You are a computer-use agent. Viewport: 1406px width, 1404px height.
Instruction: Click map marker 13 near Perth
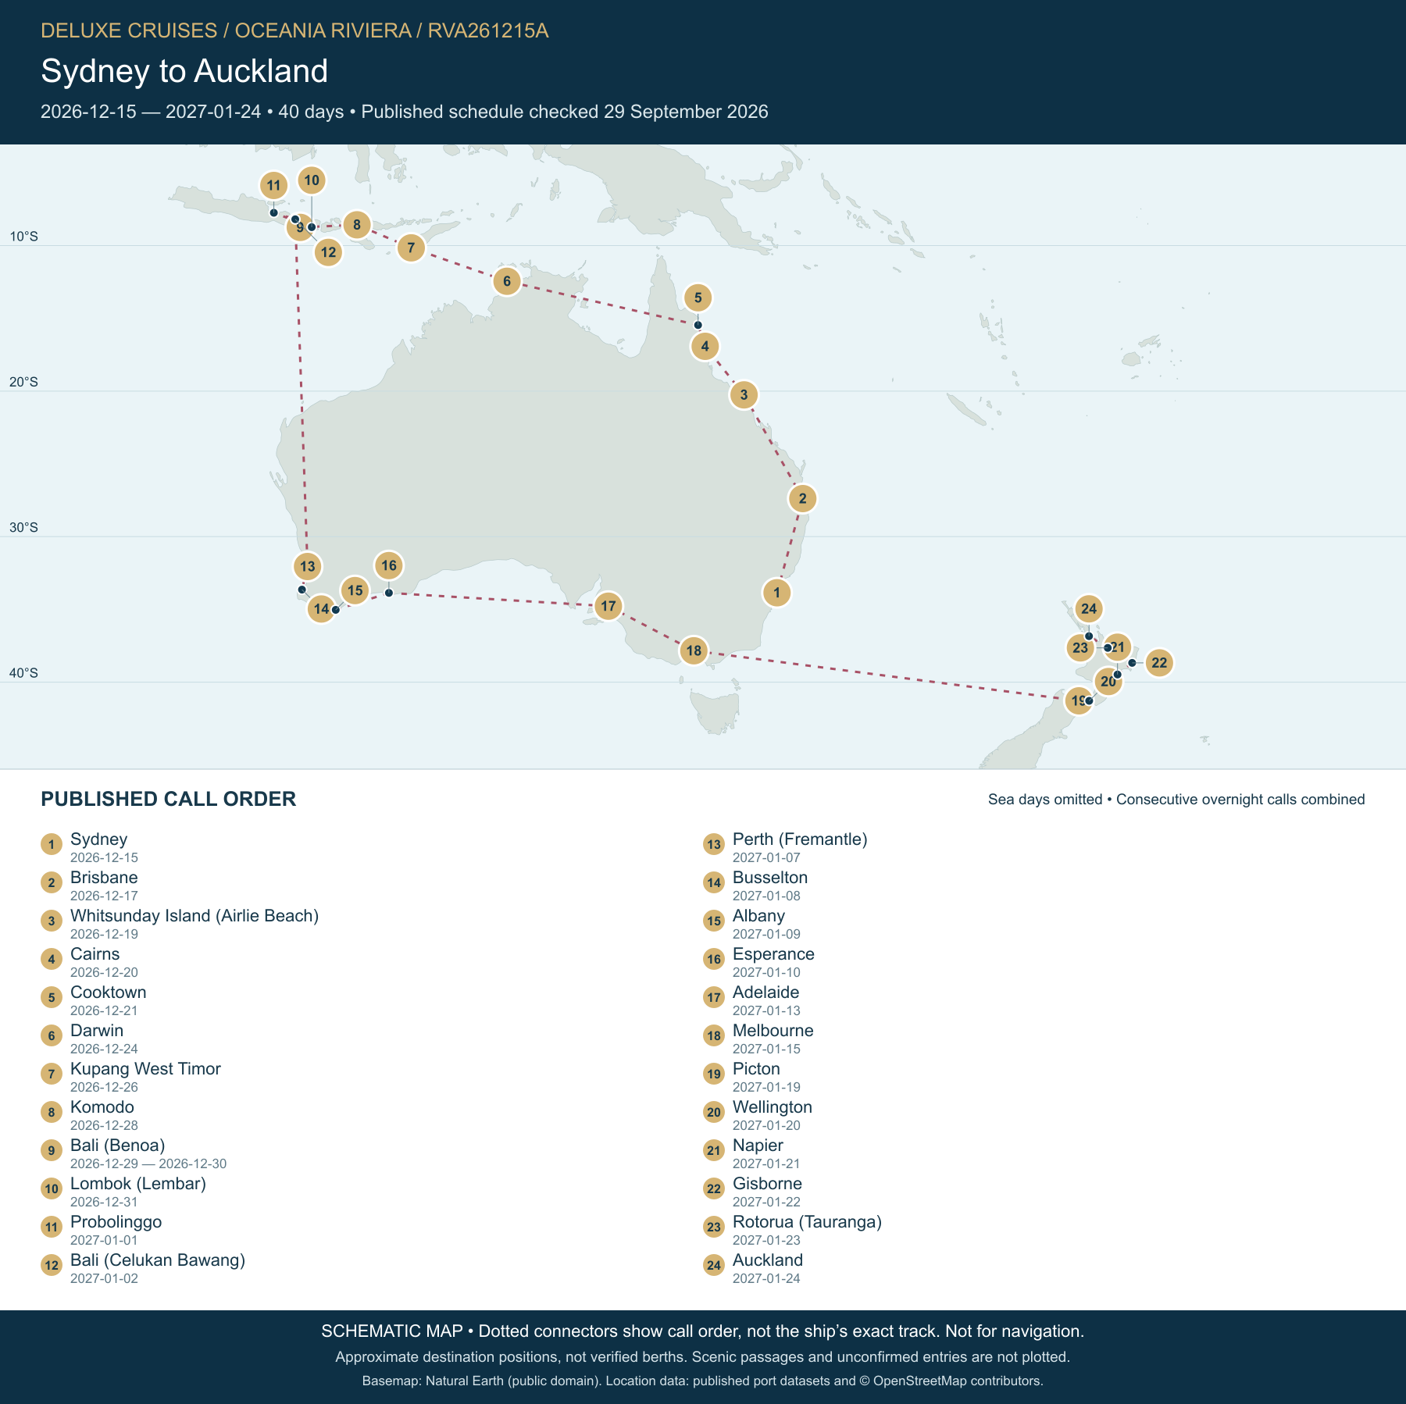point(308,566)
